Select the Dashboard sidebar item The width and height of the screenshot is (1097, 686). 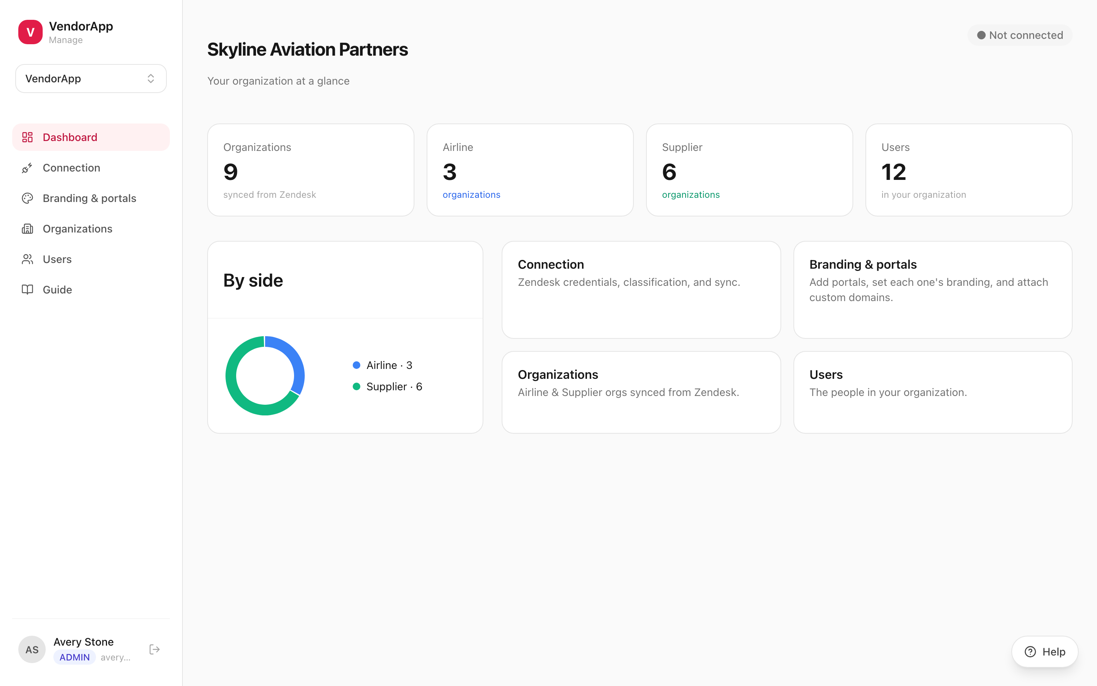(91, 137)
